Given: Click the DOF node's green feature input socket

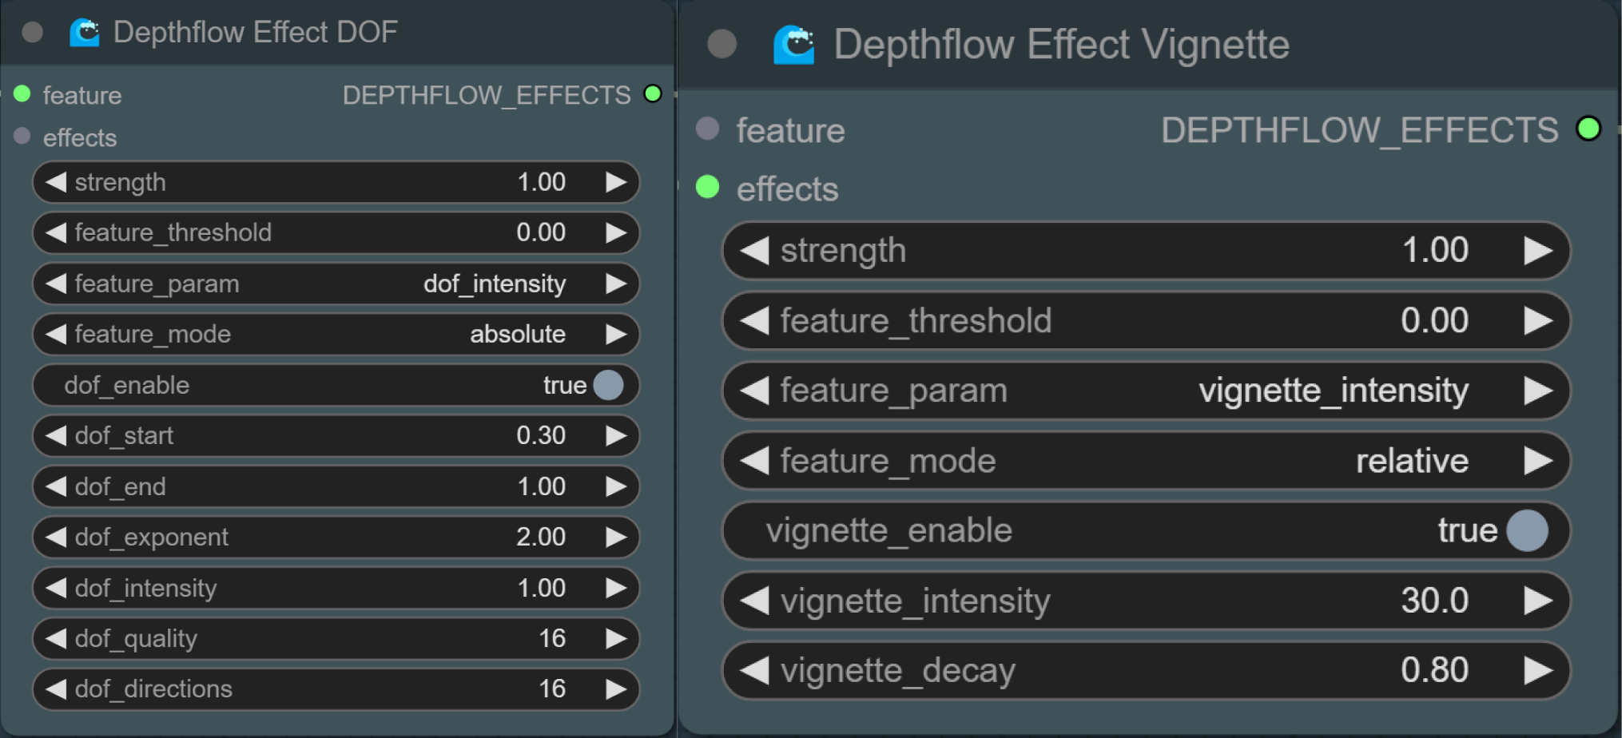Looking at the screenshot, I should click(22, 94).
